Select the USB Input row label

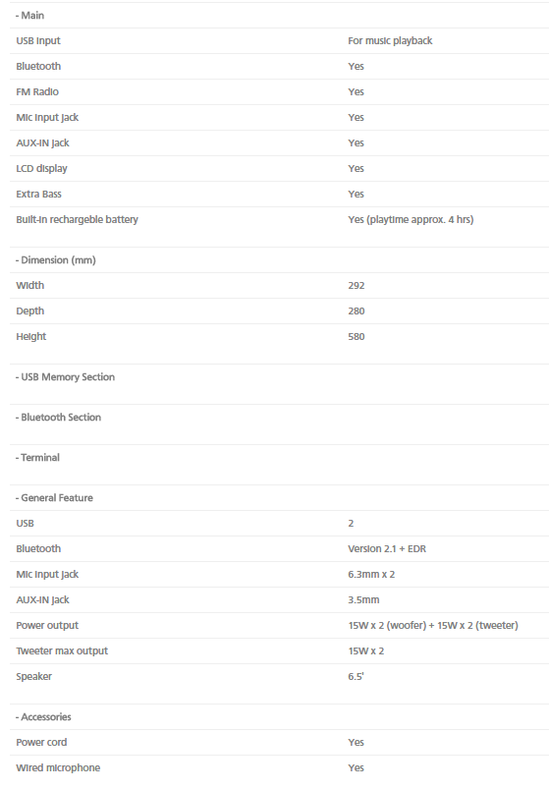coord(38,41)
